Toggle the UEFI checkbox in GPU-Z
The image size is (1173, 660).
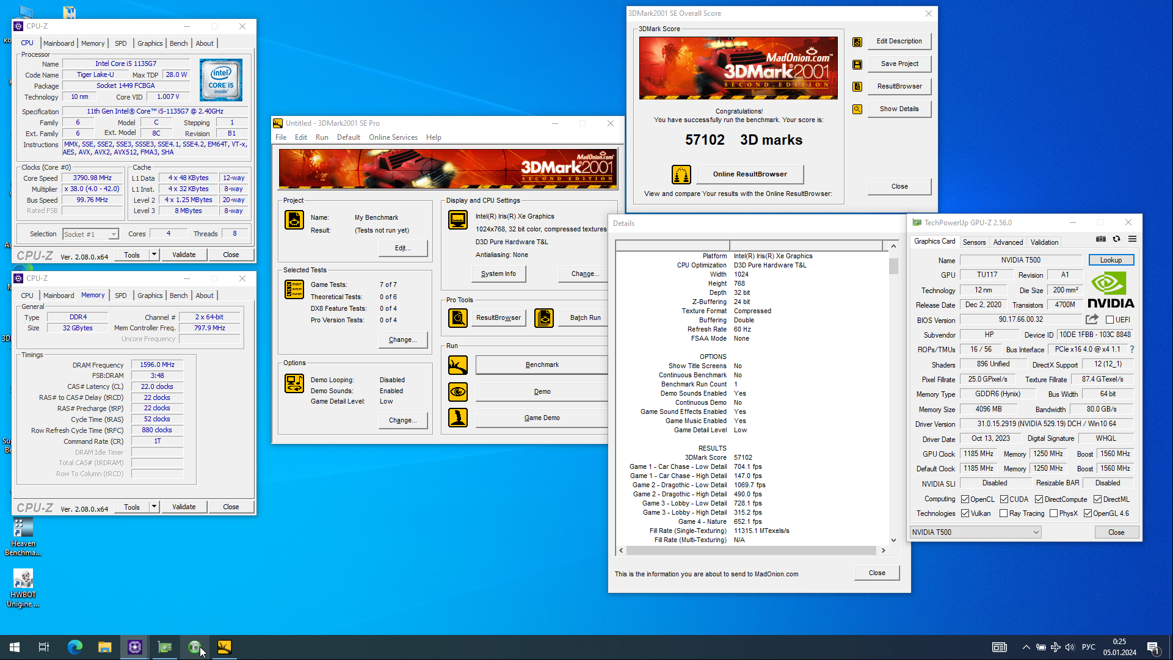(x=1110, y=320)
